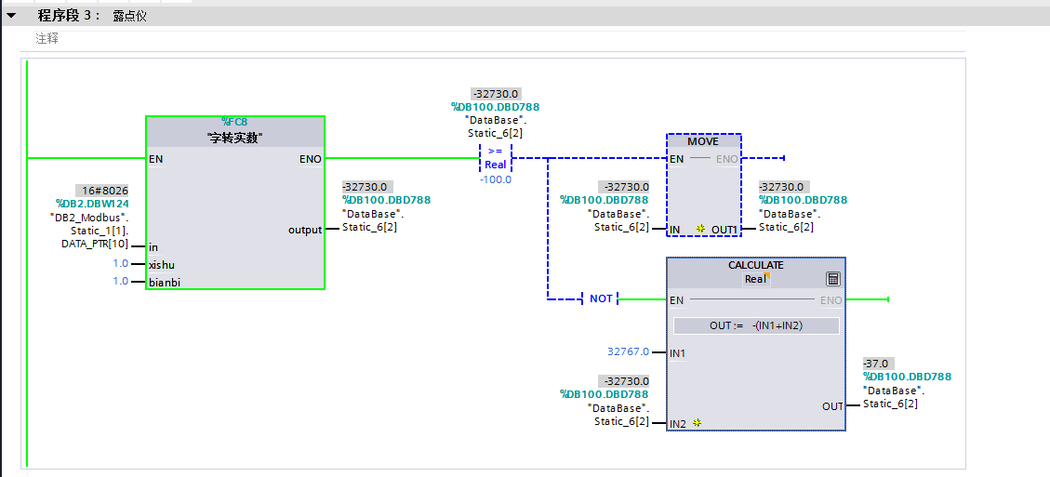Open the Real data type dropdown in CALCULATE
The height and width of the screenshot is (477, 1050).
[x=757, y=279]
